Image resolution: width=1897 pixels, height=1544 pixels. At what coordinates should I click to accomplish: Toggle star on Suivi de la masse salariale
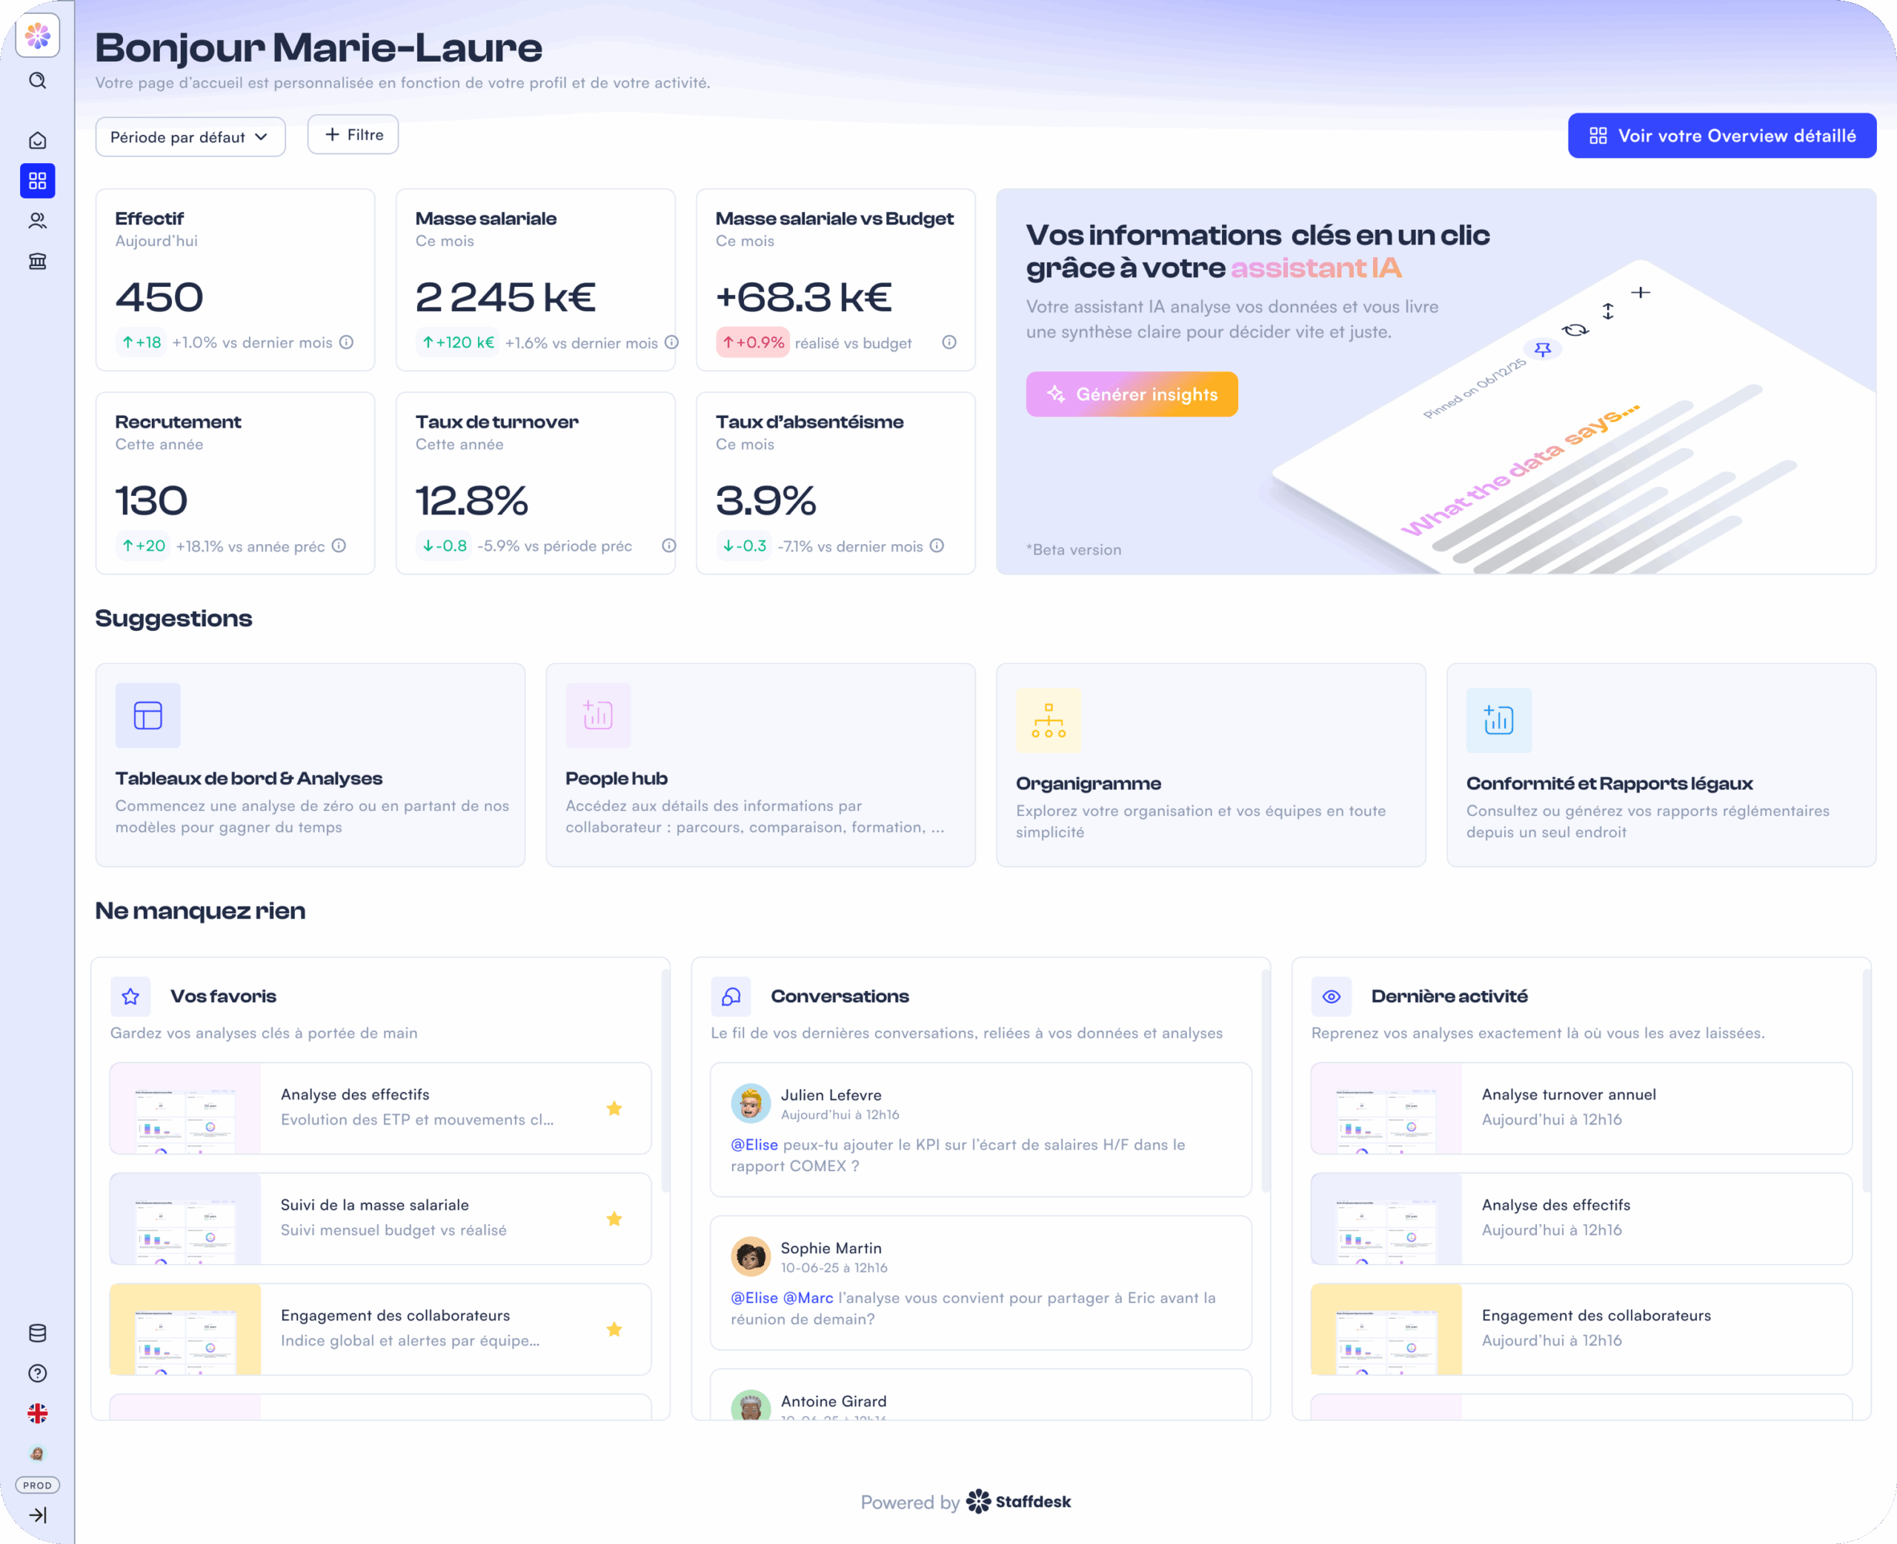614,1219
